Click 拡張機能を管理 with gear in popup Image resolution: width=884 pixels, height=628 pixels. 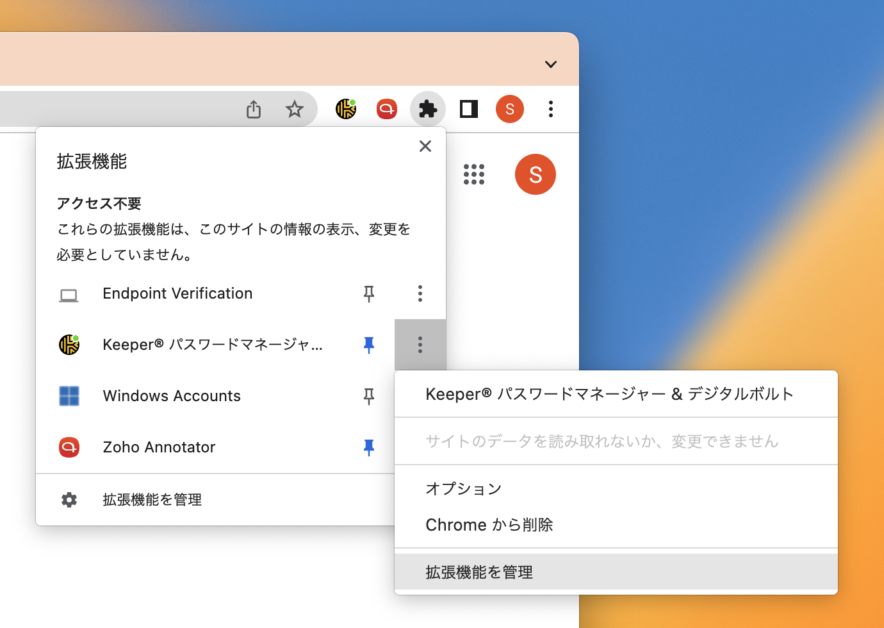click(x=152, y=500)
